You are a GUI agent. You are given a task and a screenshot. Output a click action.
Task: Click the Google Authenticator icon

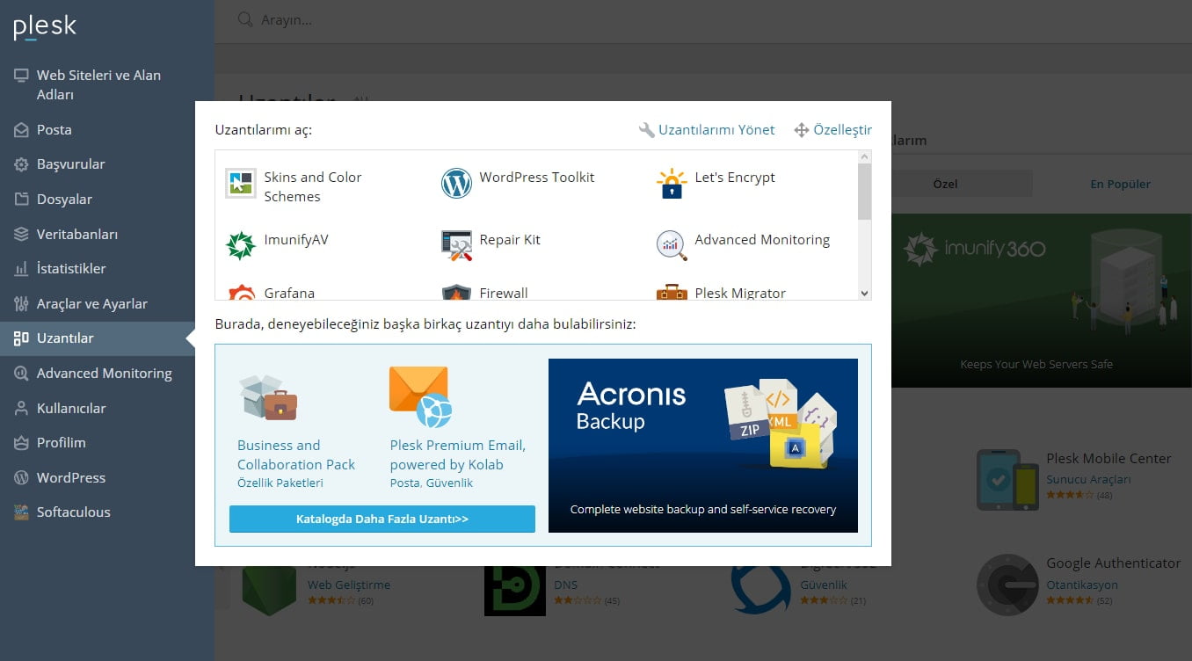pyautogui.click(x=1007, y=585)
